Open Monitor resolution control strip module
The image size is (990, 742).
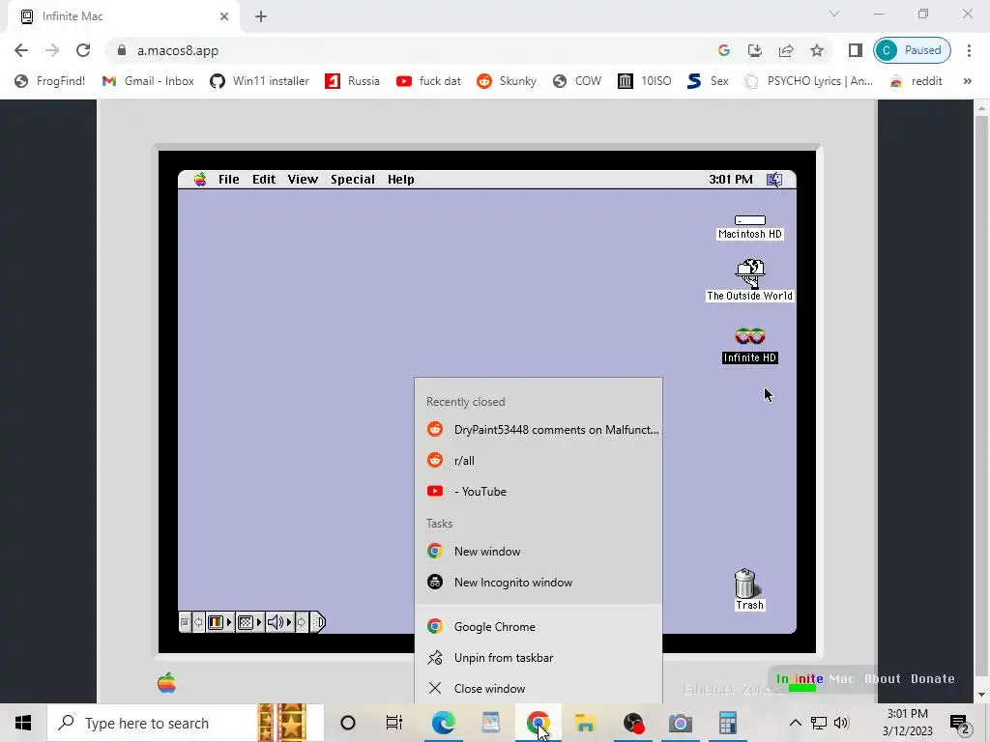249,622
